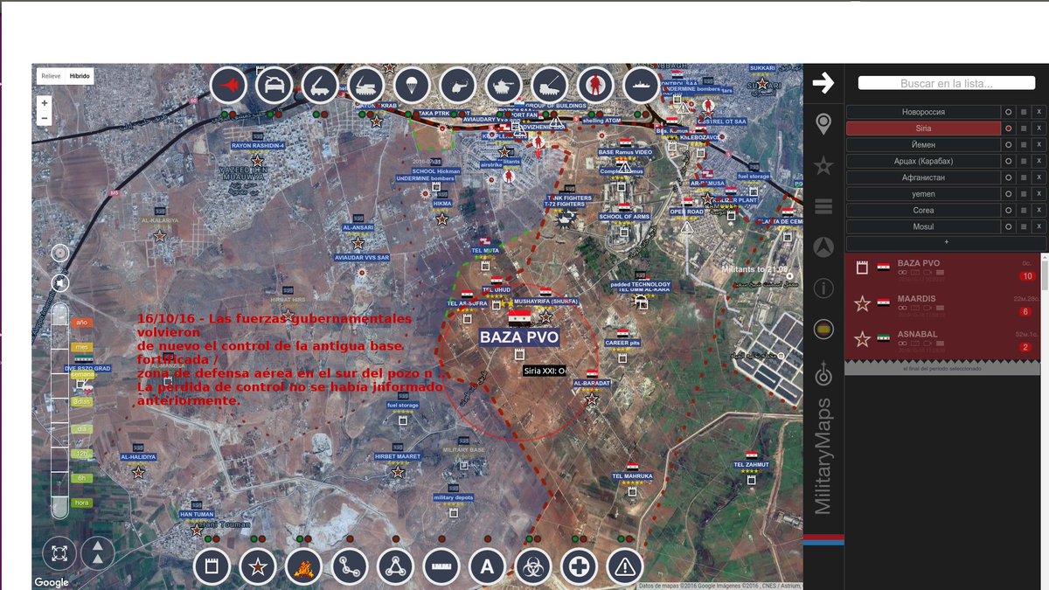Screen dimensions: 1049x590
Task: Expand the Афганистан row list menu
Action: (x=1024, y=177)
